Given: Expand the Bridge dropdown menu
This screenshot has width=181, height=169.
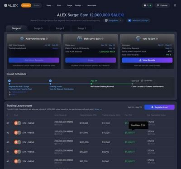Looking at the screenshot, I should pos(79,5).
